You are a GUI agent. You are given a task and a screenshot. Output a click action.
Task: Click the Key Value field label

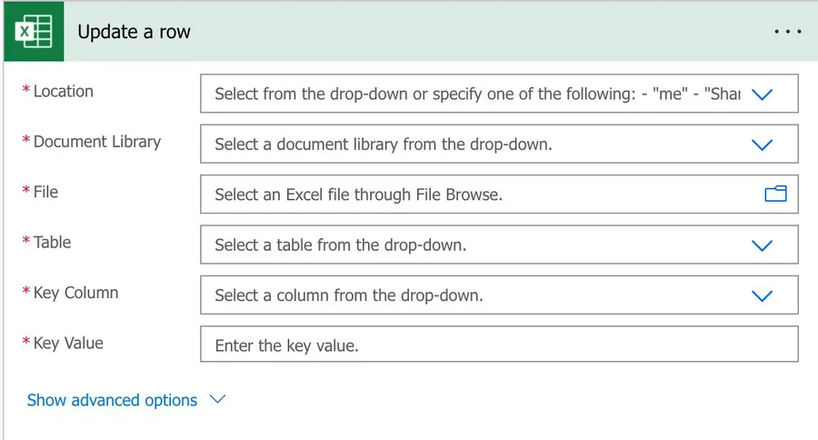pyautogui.click(x=68, y=343)
